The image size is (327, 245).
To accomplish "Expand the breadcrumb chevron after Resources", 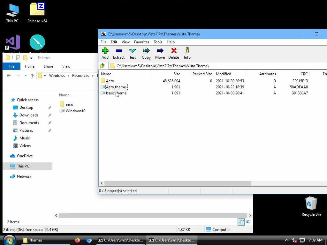I will tap(93, 75).
